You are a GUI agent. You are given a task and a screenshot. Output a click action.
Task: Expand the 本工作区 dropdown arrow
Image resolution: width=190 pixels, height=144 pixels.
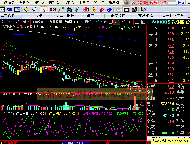[x=19, y=16]
